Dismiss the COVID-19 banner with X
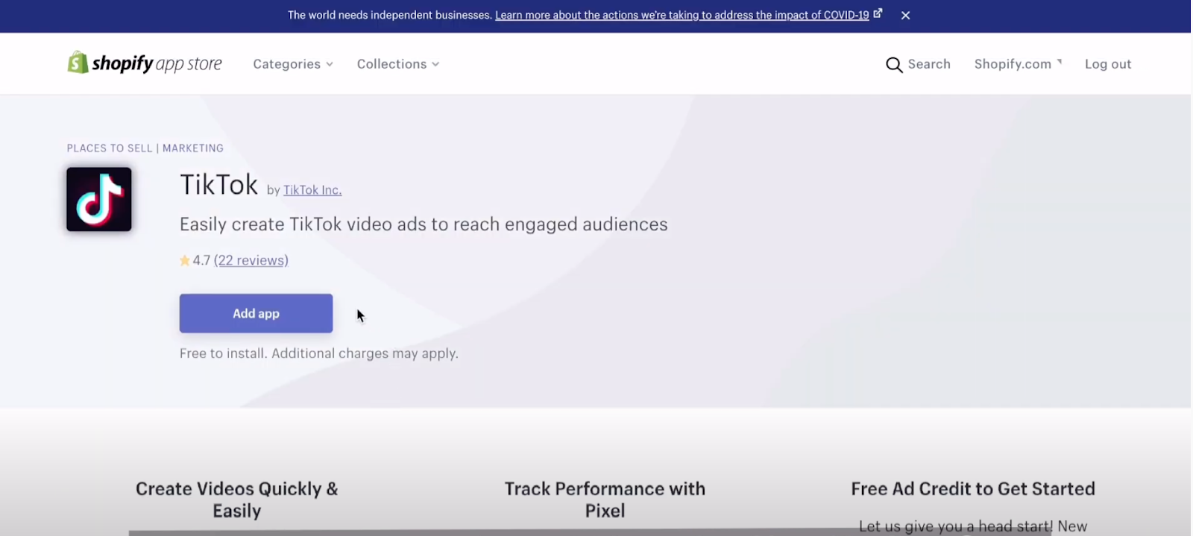The image size is (1193, 536). click(x=905, y=15)
